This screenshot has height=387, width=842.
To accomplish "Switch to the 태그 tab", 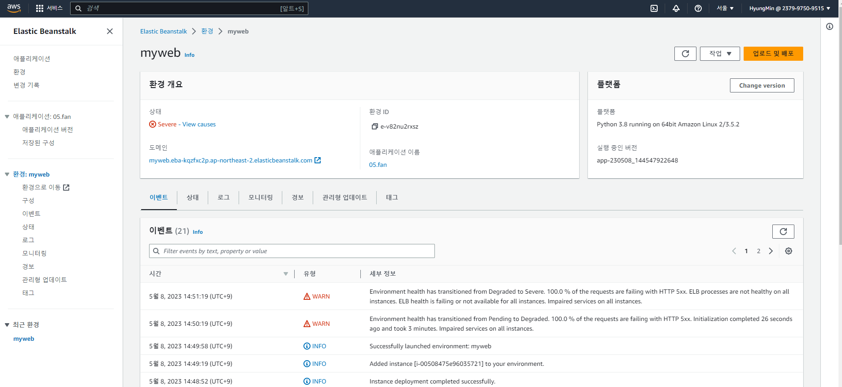I will pos(392,198).
